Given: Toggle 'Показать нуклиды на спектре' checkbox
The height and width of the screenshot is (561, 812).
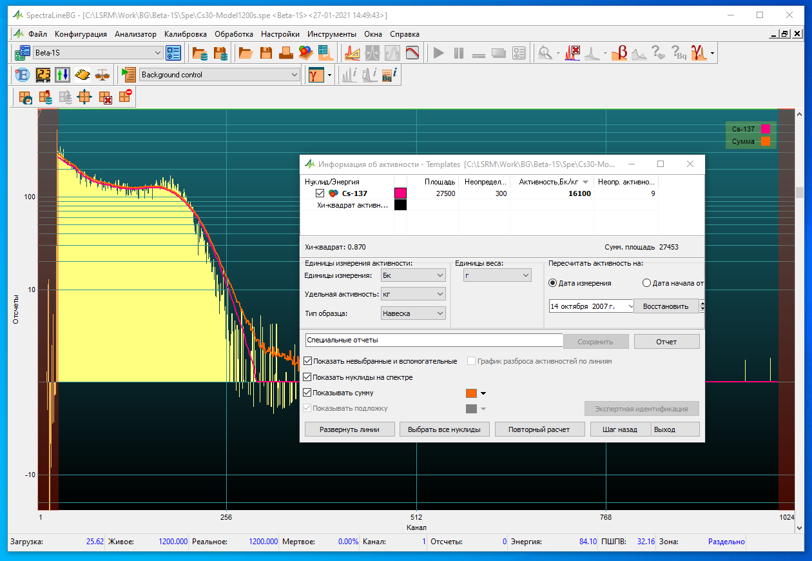Looking at the screenshot, I should 307,377.
